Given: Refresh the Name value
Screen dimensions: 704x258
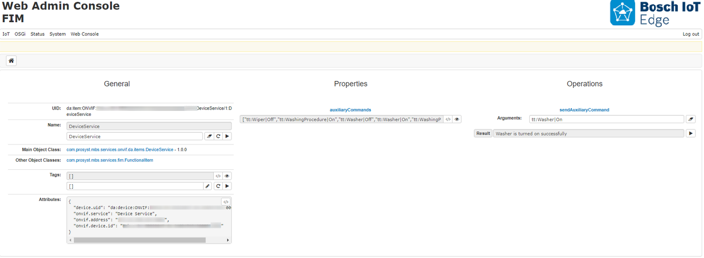Looking at the screenshot, I should (218, 136).
